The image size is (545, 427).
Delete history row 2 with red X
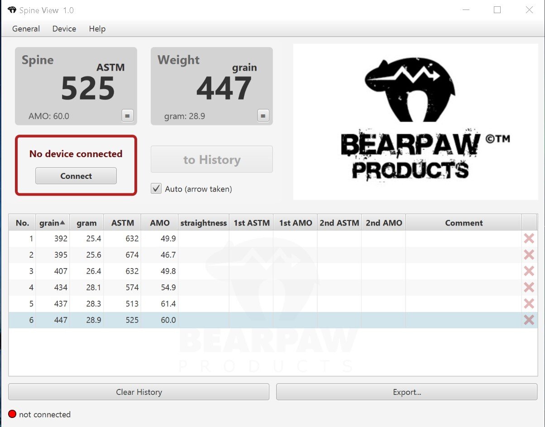(529, 255)
